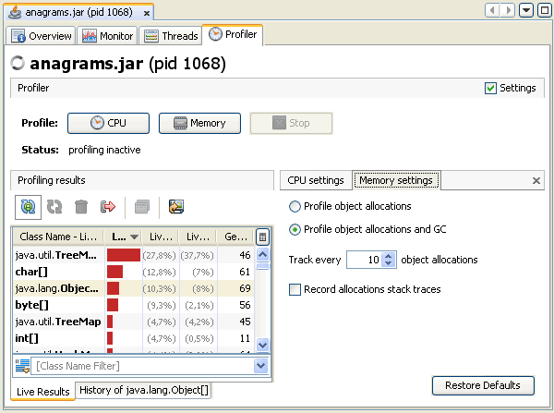The image size is (554, 413).
Task: Open the table column chooser icon
Action: [x=262, y=237]
